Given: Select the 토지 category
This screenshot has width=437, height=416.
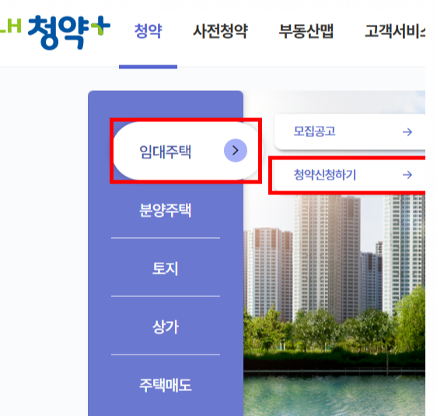Looking at the screenshot, I should [x=166, y=268].
